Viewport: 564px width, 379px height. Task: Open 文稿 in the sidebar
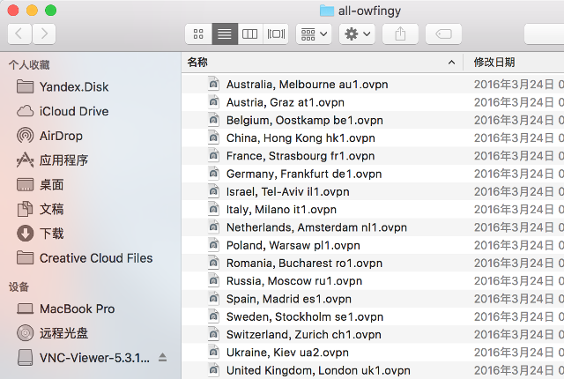41,209
